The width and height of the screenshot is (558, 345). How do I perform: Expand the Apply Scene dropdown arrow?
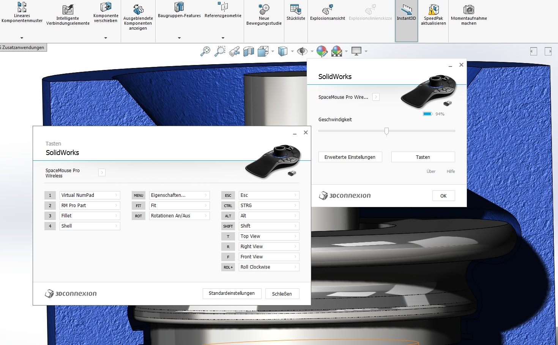click(x=346, y=51)
